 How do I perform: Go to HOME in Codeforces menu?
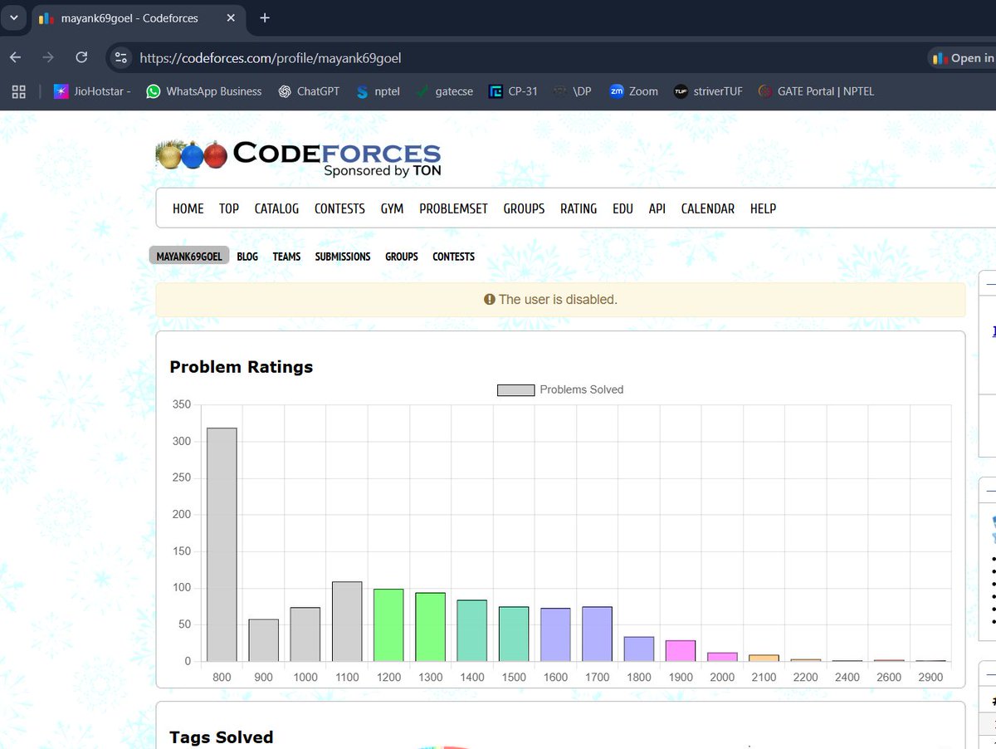(188, 208)
